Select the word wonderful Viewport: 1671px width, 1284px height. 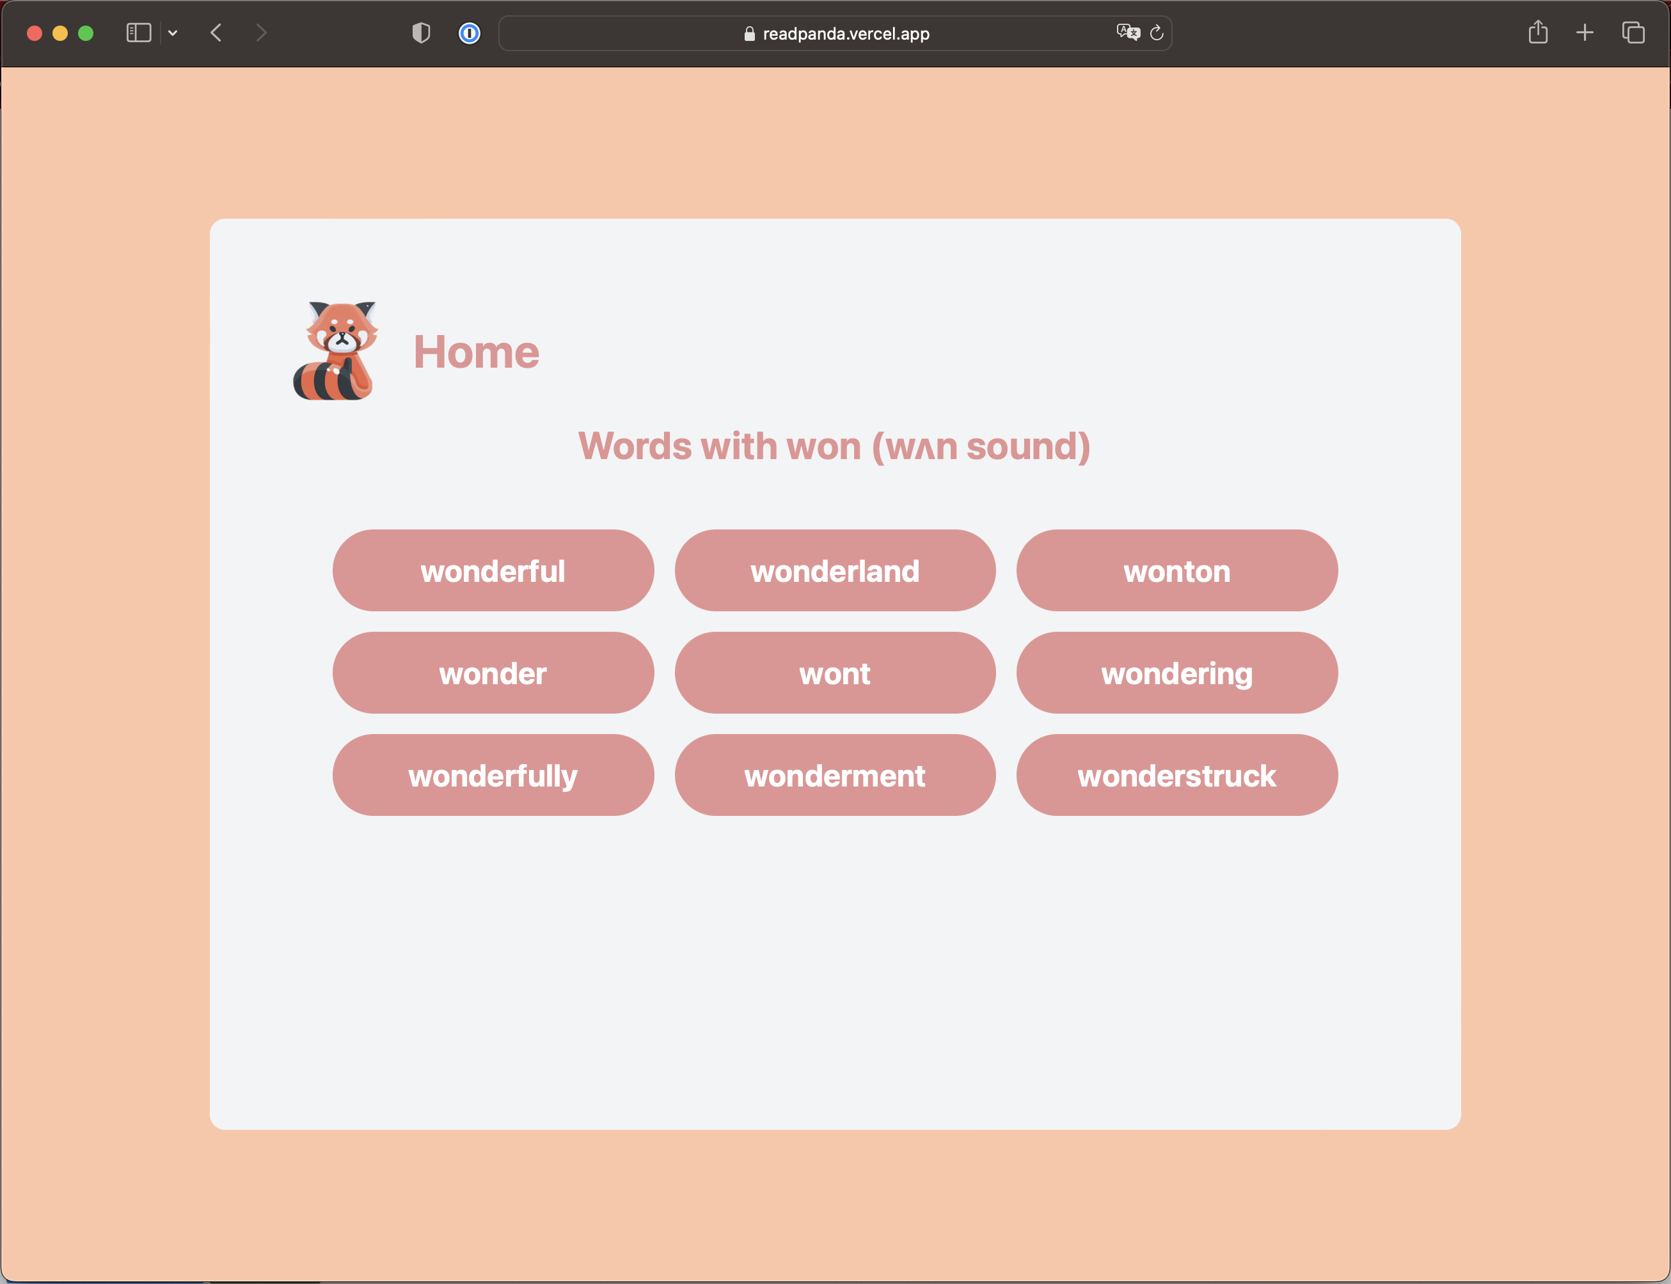[493, 570]
